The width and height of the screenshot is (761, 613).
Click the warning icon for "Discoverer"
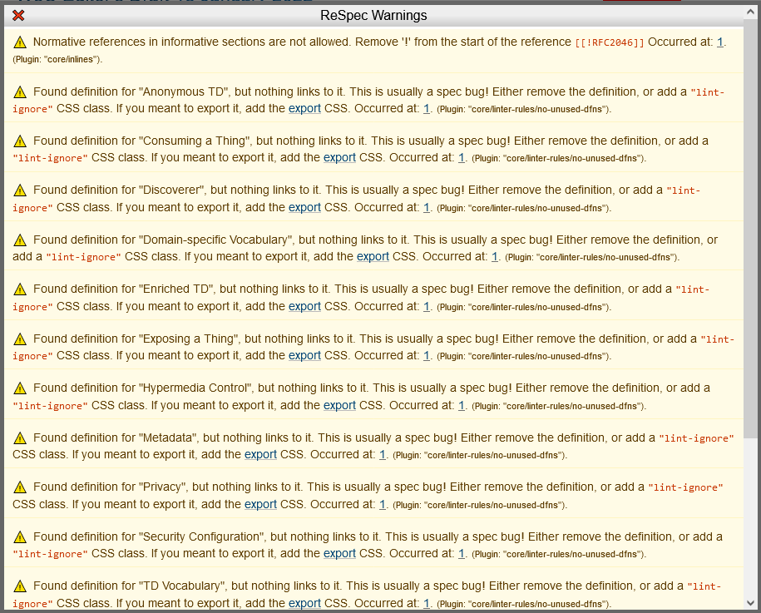20,190
